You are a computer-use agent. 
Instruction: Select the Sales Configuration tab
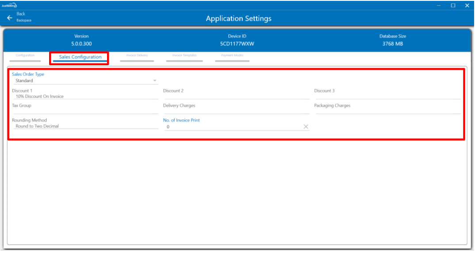(x=80, y=57)
